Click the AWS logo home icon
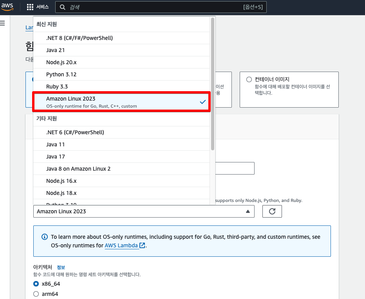This screenshot has width=365, height=299. pyautogui.click(x=7, y=7)
